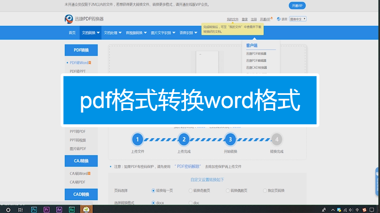Image resolution: width=380 pixels, height=213 pixels.
Task: Click the uploaded document thumbnail
Action: click(207, 62)
